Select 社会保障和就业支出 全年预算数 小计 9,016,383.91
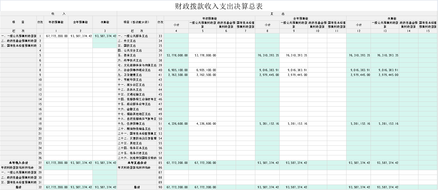438x190 pixels. [267, 70]
